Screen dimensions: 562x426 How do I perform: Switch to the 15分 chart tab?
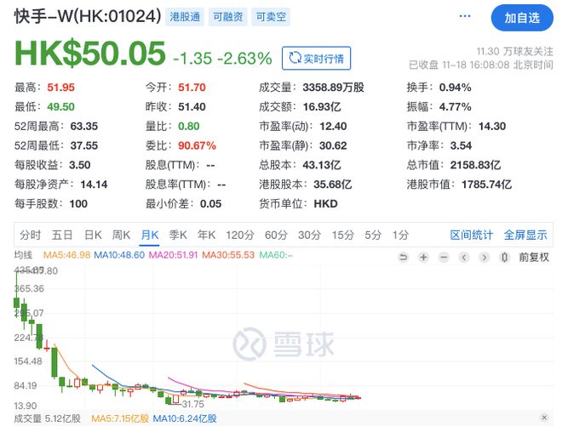pyautogui.click(x=342, y=236)
